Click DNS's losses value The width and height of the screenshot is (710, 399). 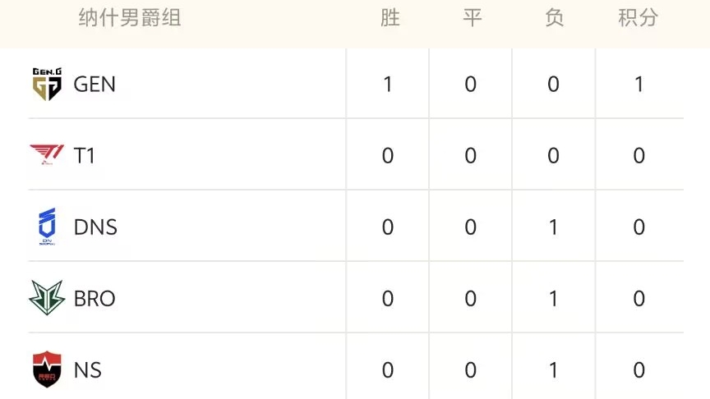click(x=553, y=227)
